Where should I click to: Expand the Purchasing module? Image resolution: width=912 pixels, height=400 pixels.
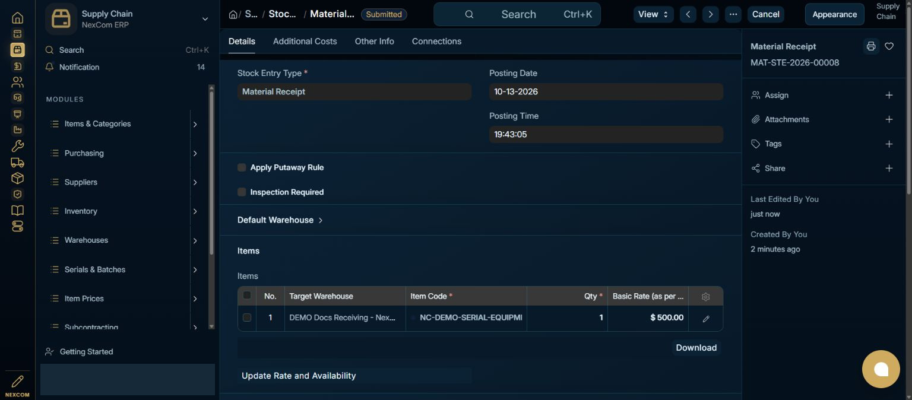click(195, 153)
